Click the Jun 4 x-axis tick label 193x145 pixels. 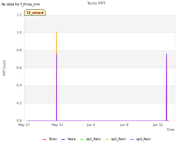[91, 125]
